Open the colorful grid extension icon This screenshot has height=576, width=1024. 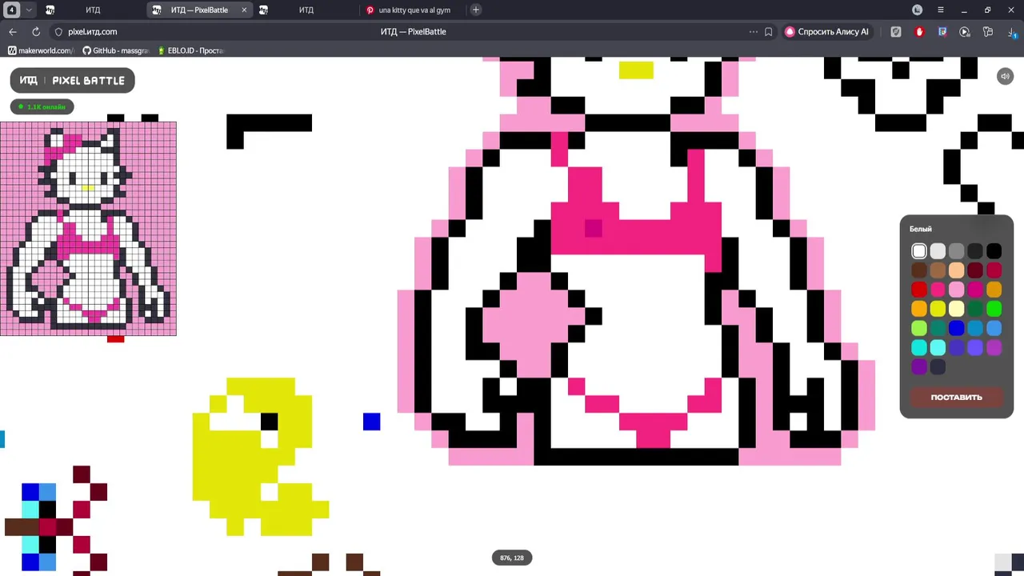[x=942, y=32]
